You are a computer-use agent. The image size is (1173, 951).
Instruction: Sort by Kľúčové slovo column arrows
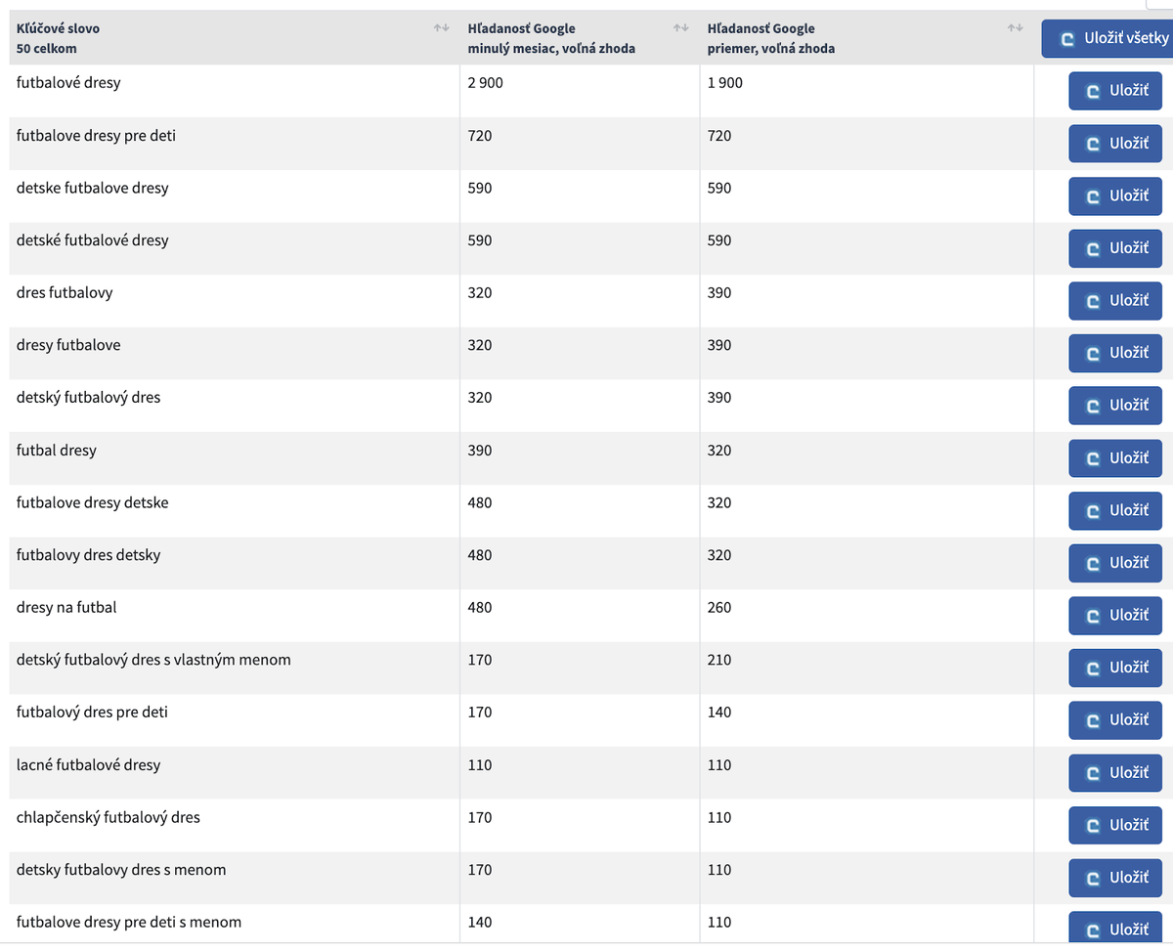pyautogui.click(x=441, y=28)
